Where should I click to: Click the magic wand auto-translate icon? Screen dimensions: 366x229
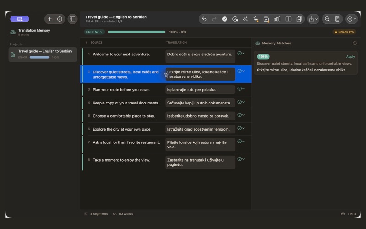[245, 19]
